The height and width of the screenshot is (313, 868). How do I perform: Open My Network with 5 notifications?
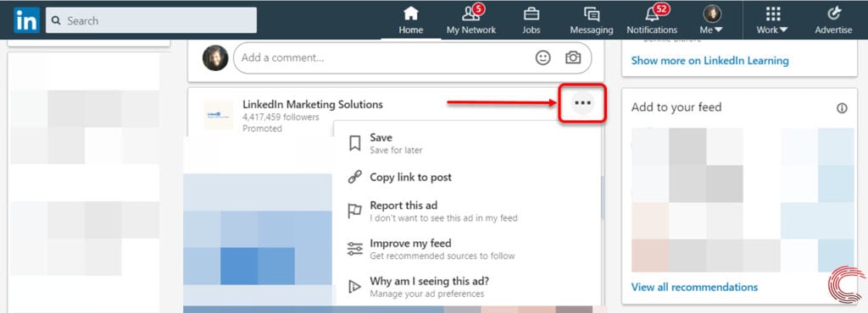471,20
